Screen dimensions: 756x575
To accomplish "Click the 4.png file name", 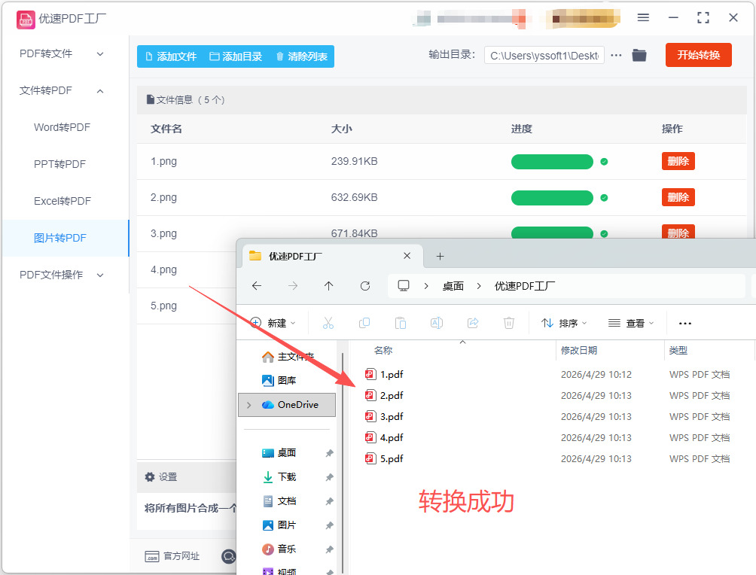I will pyautogui.click(x=163, y=270).
